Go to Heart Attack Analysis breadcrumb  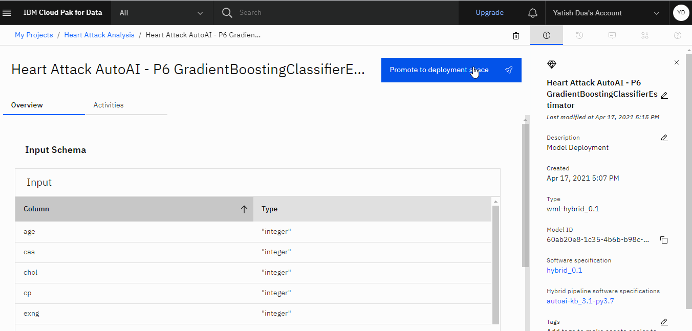(x=99, y=35)
